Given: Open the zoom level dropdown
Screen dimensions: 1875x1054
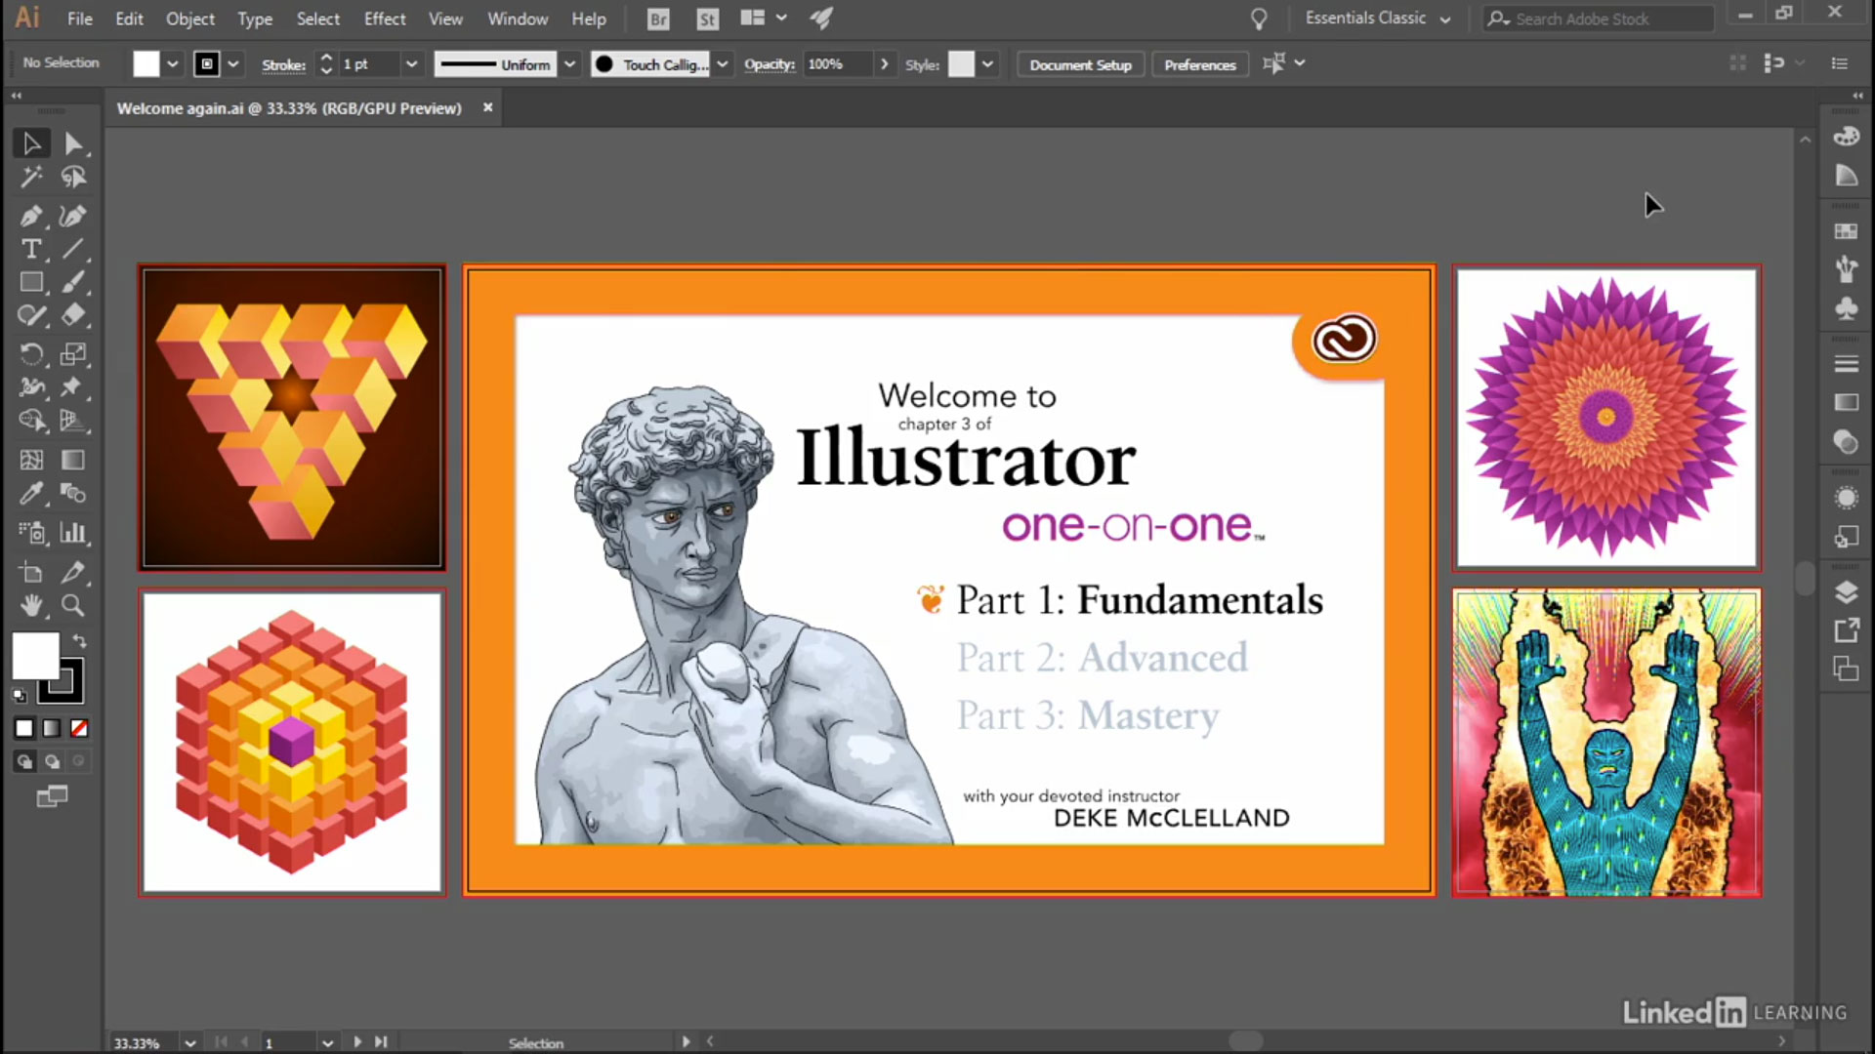Looking at the screenshot, I should [190, 1042].
